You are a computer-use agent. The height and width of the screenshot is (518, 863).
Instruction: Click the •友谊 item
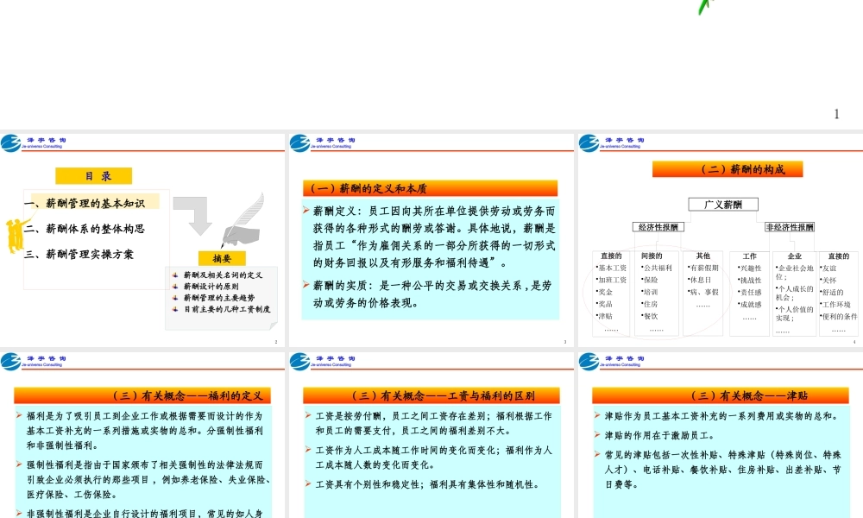[828, 268]
